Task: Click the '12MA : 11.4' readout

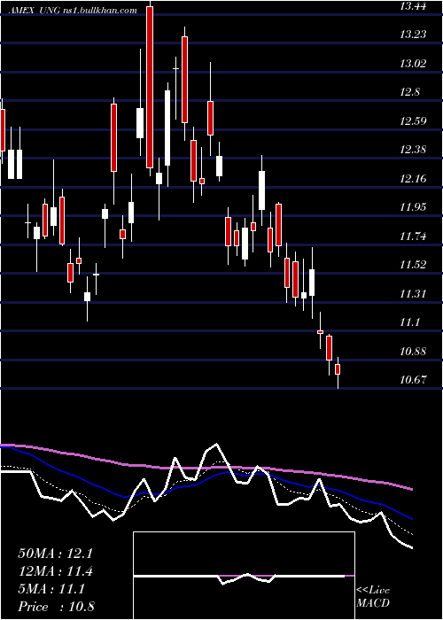Action: pyautogui.click(x=55, y=571)
